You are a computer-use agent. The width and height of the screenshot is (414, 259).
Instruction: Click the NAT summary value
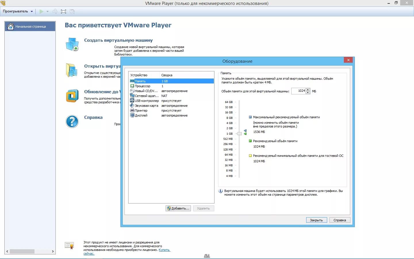(164, 96)
